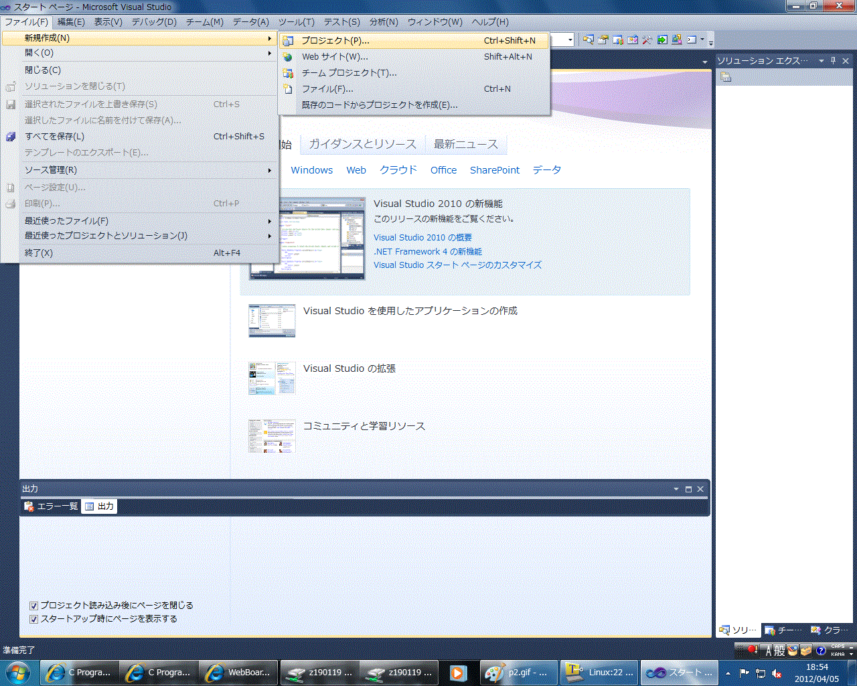
Task: Open the ツール(T) menu
Action: (297, 22)
